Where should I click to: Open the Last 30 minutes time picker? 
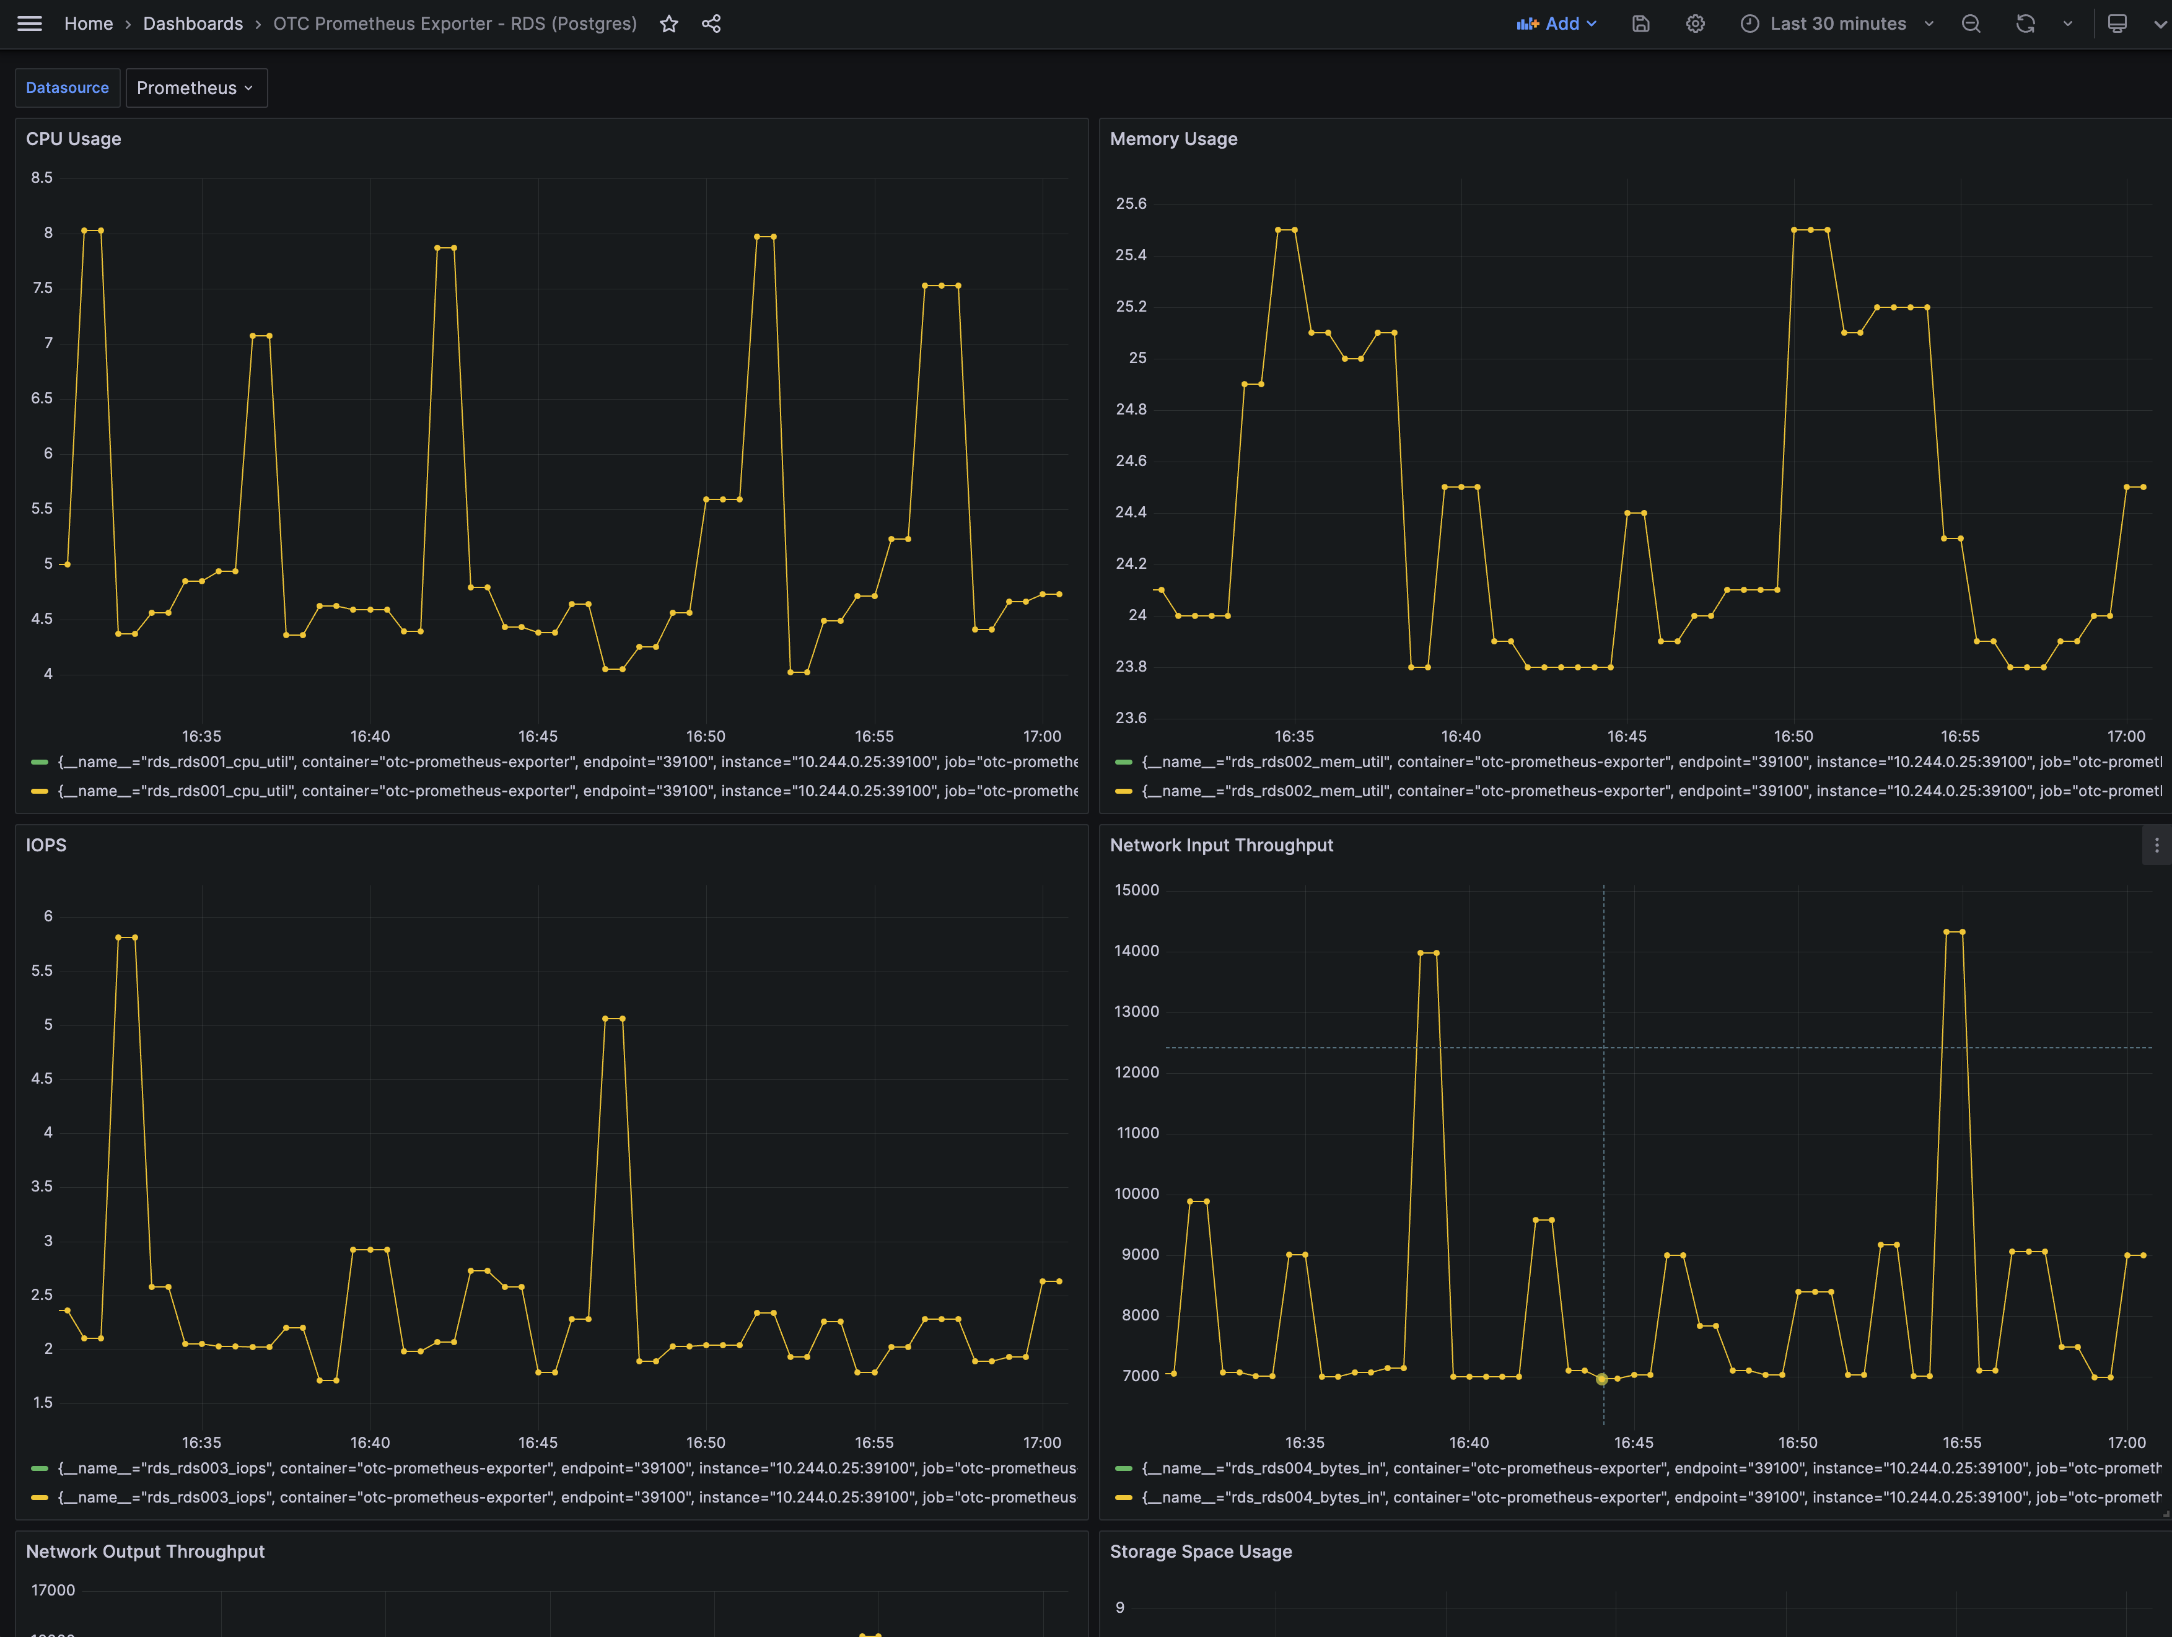[x=1837, y=24]
